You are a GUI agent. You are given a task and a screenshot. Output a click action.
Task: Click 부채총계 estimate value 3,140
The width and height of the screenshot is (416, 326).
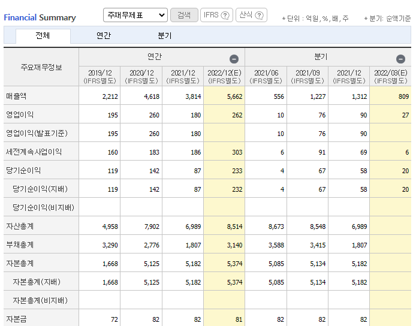235,245
